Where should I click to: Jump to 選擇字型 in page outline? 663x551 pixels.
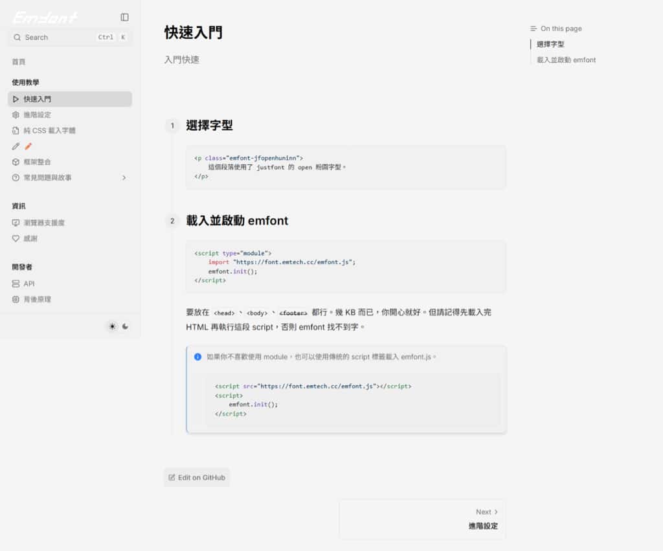coord(550,44)
